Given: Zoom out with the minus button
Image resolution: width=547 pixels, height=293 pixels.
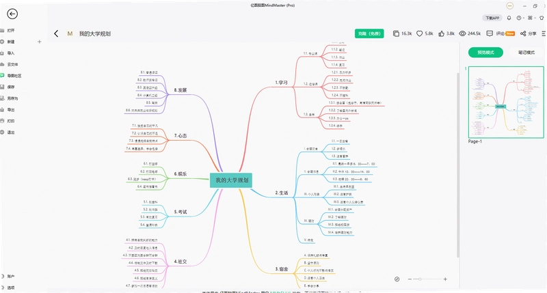Looking at the screenshot, I should click(x=410, y=279).
